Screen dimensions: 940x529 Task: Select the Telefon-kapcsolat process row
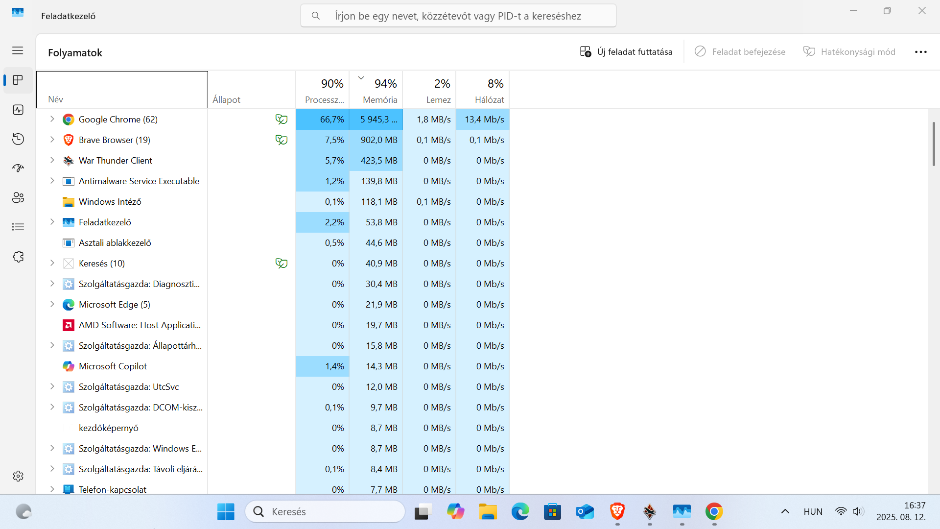tap(273, 489)
